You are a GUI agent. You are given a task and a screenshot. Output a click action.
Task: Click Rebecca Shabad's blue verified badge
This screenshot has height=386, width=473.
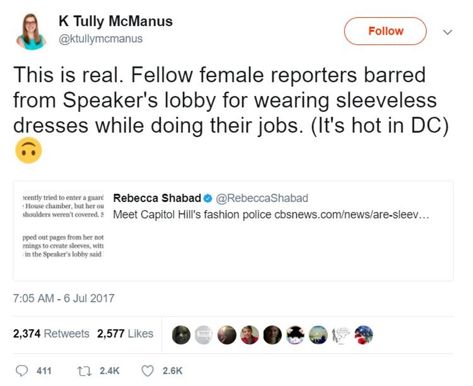click(208, 199)
